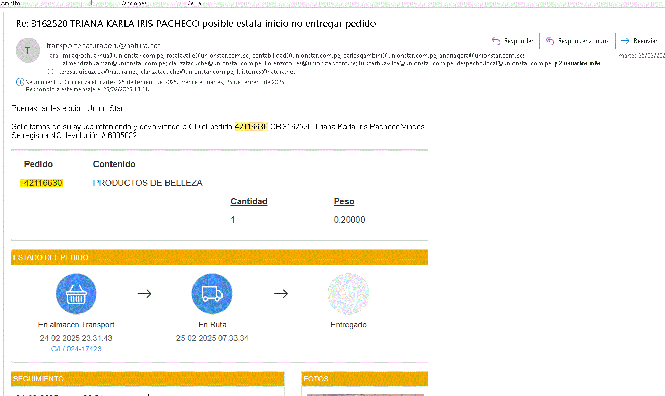The image size is (665, 396).
Task: Open the Opciones ribbon group
Action: pos(134,3)
